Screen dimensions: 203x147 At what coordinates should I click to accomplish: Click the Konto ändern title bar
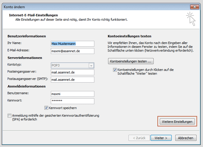[x=88, y=6]
